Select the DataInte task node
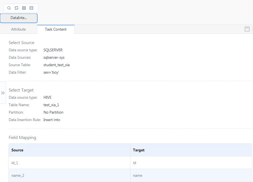 (x=19, y=18)
